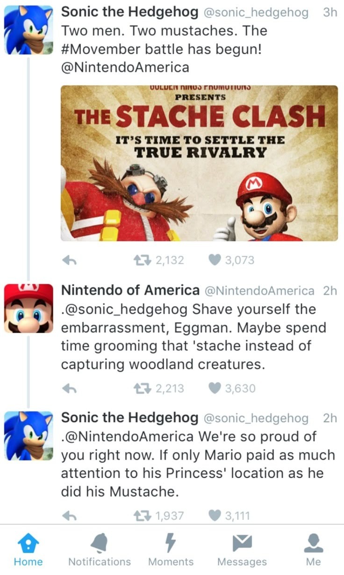
Task: Tap @NintendoAmerica mention in first tweet
Action: click(125, 68)
